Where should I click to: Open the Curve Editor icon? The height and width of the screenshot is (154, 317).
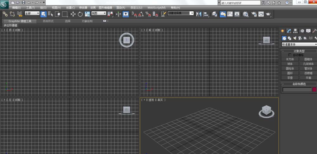pos(230,14)
